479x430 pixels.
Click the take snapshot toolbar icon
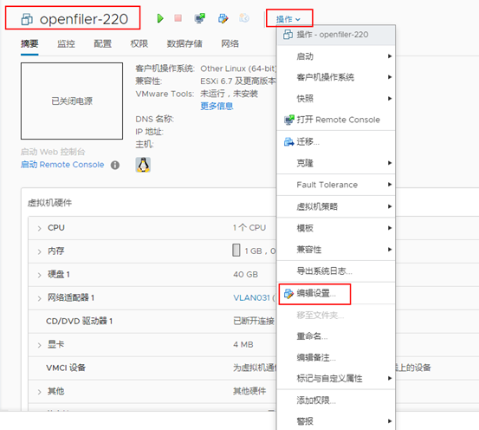[244, 18]
